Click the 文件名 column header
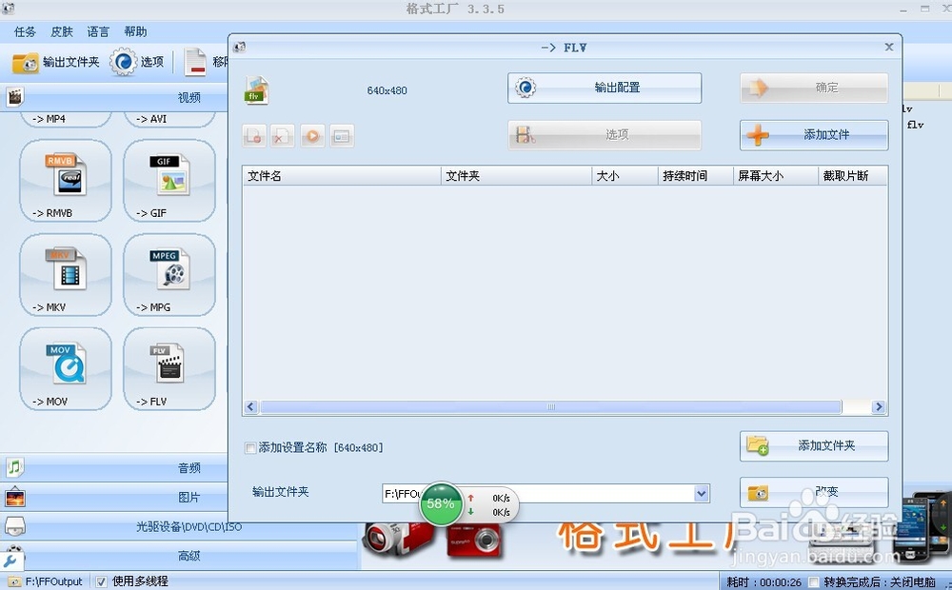Viewport: 952px width, 590px height. pyautogui.click(x=286, y=175)
